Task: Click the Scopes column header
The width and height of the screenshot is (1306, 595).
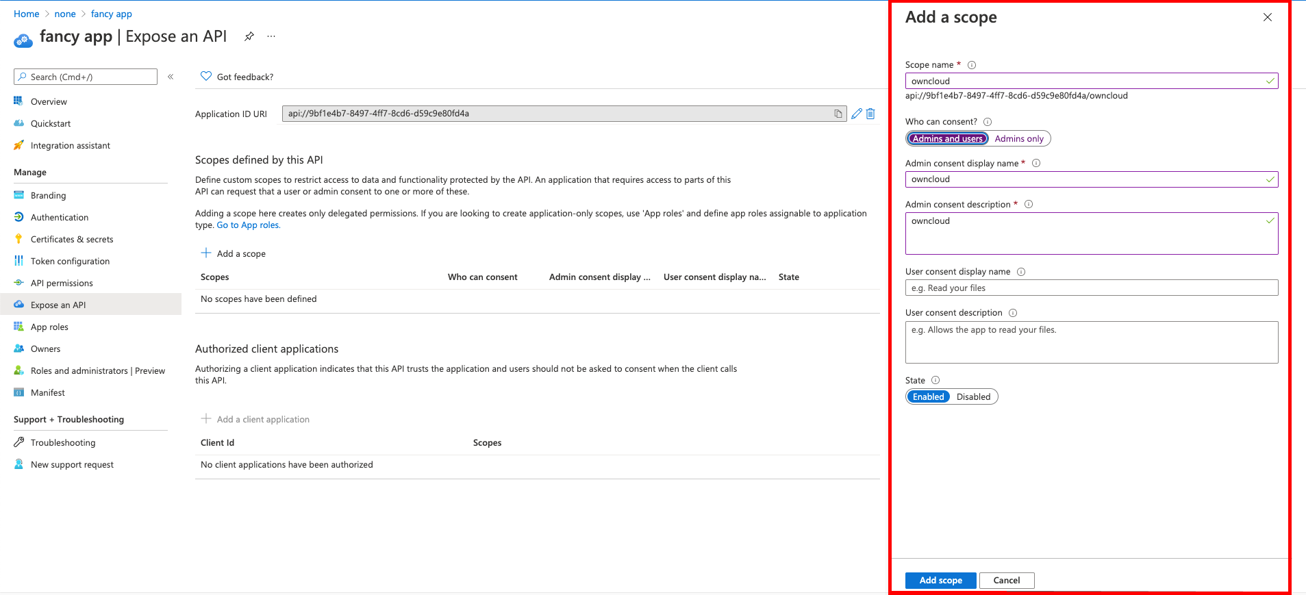Action: point(215,277)
